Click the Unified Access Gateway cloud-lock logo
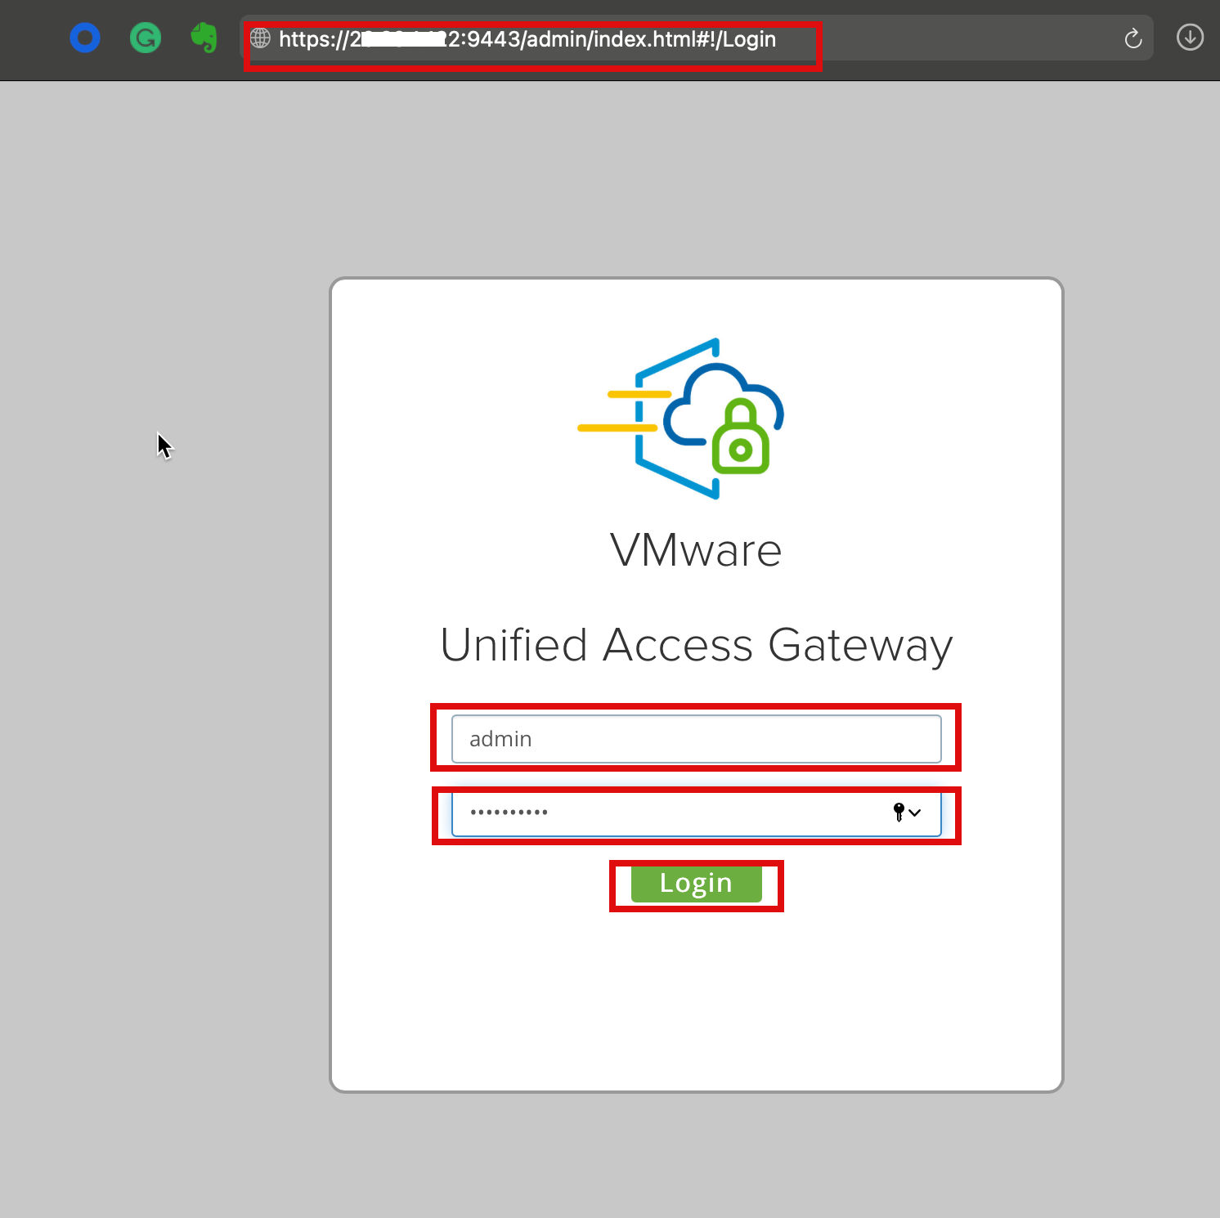 (x=687, y=419)
